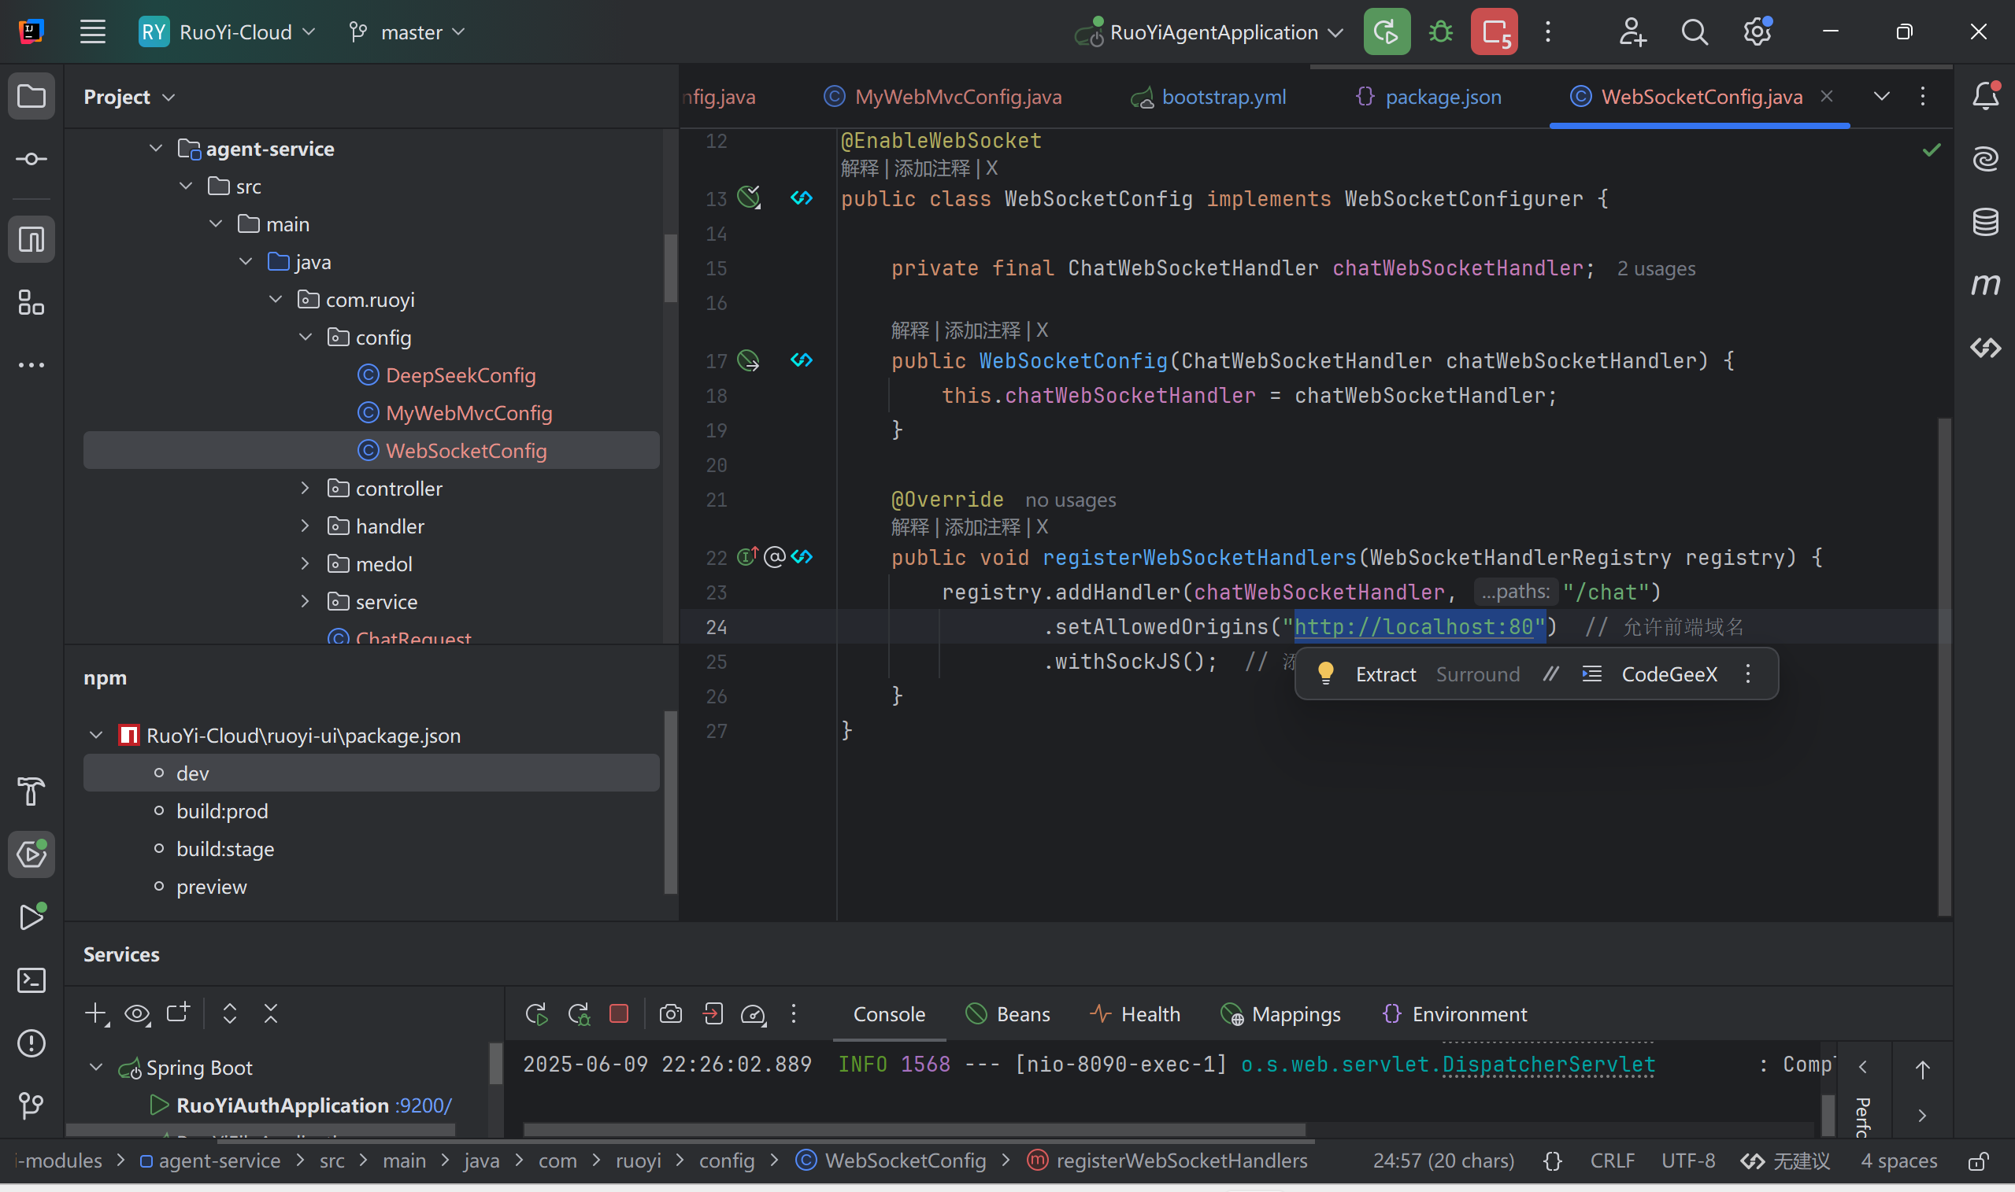Click the Search Everywhere magnifier icon
The height and width of the screenshot is (1192, 2015).
(1695, 32)
